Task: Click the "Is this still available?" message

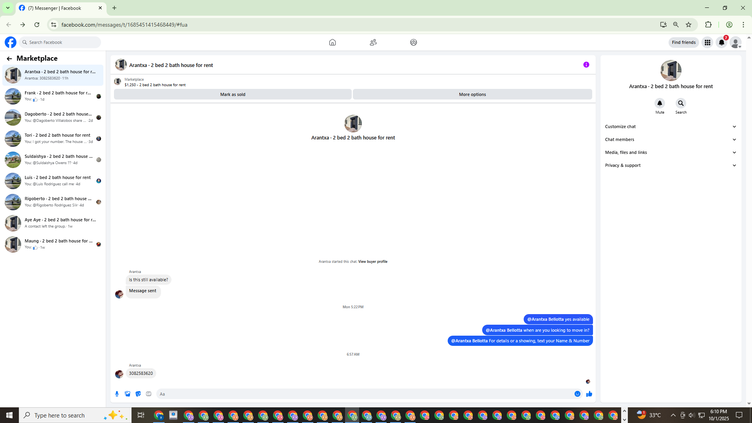Action: (148, 280)
